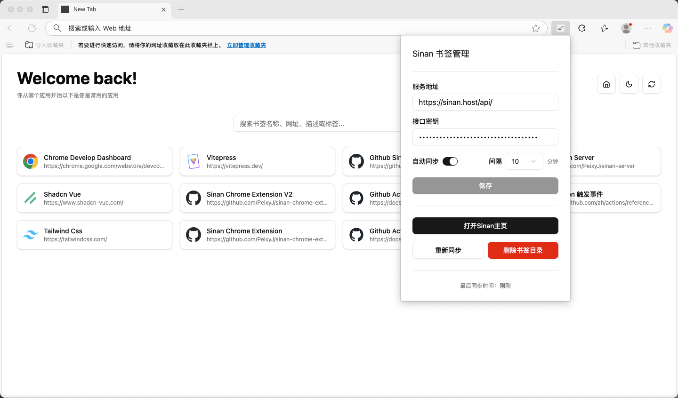This screenshot has height=398, width=678.
Task: Open the 间隔 minutes dropdown showing 10
Action: tap(524, 161)
